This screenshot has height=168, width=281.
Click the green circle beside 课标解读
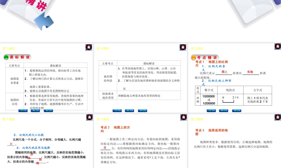6,57
